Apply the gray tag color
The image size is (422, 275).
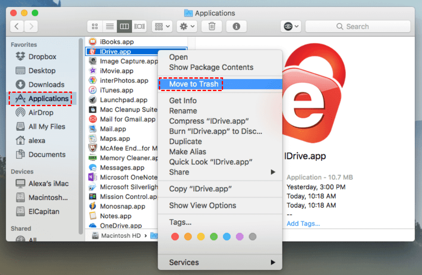[252, 237]
